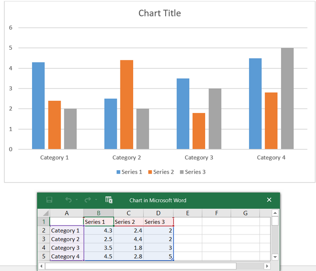Click the Category 3 cell in spreadsheet

point(67,248)
